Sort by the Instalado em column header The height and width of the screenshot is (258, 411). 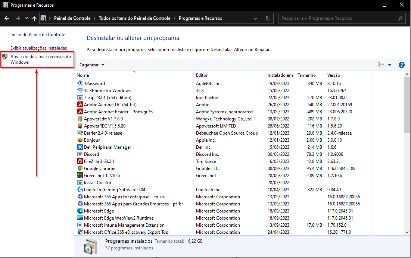(280, 75)
